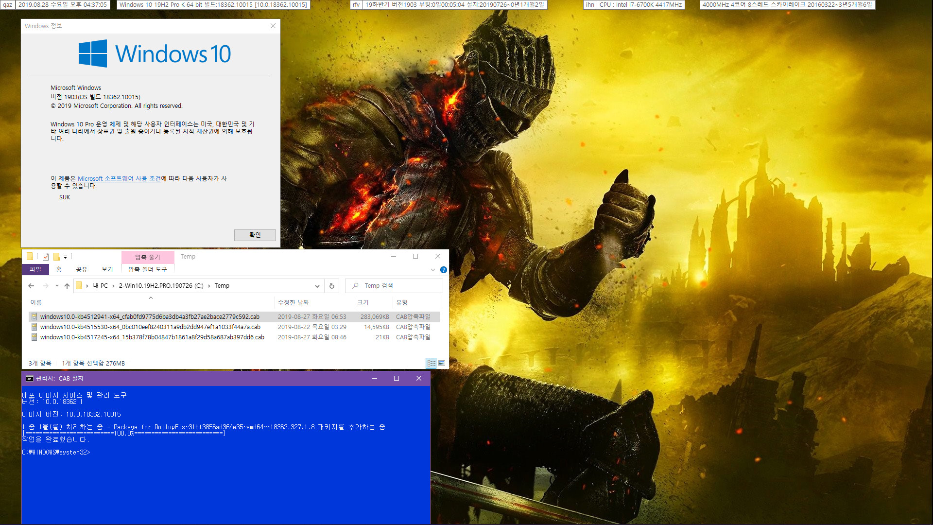Image resolution: width=933 pixels, height=525 pixels.
Task: Go back with the Explorer back arrow
Action: 31,286
